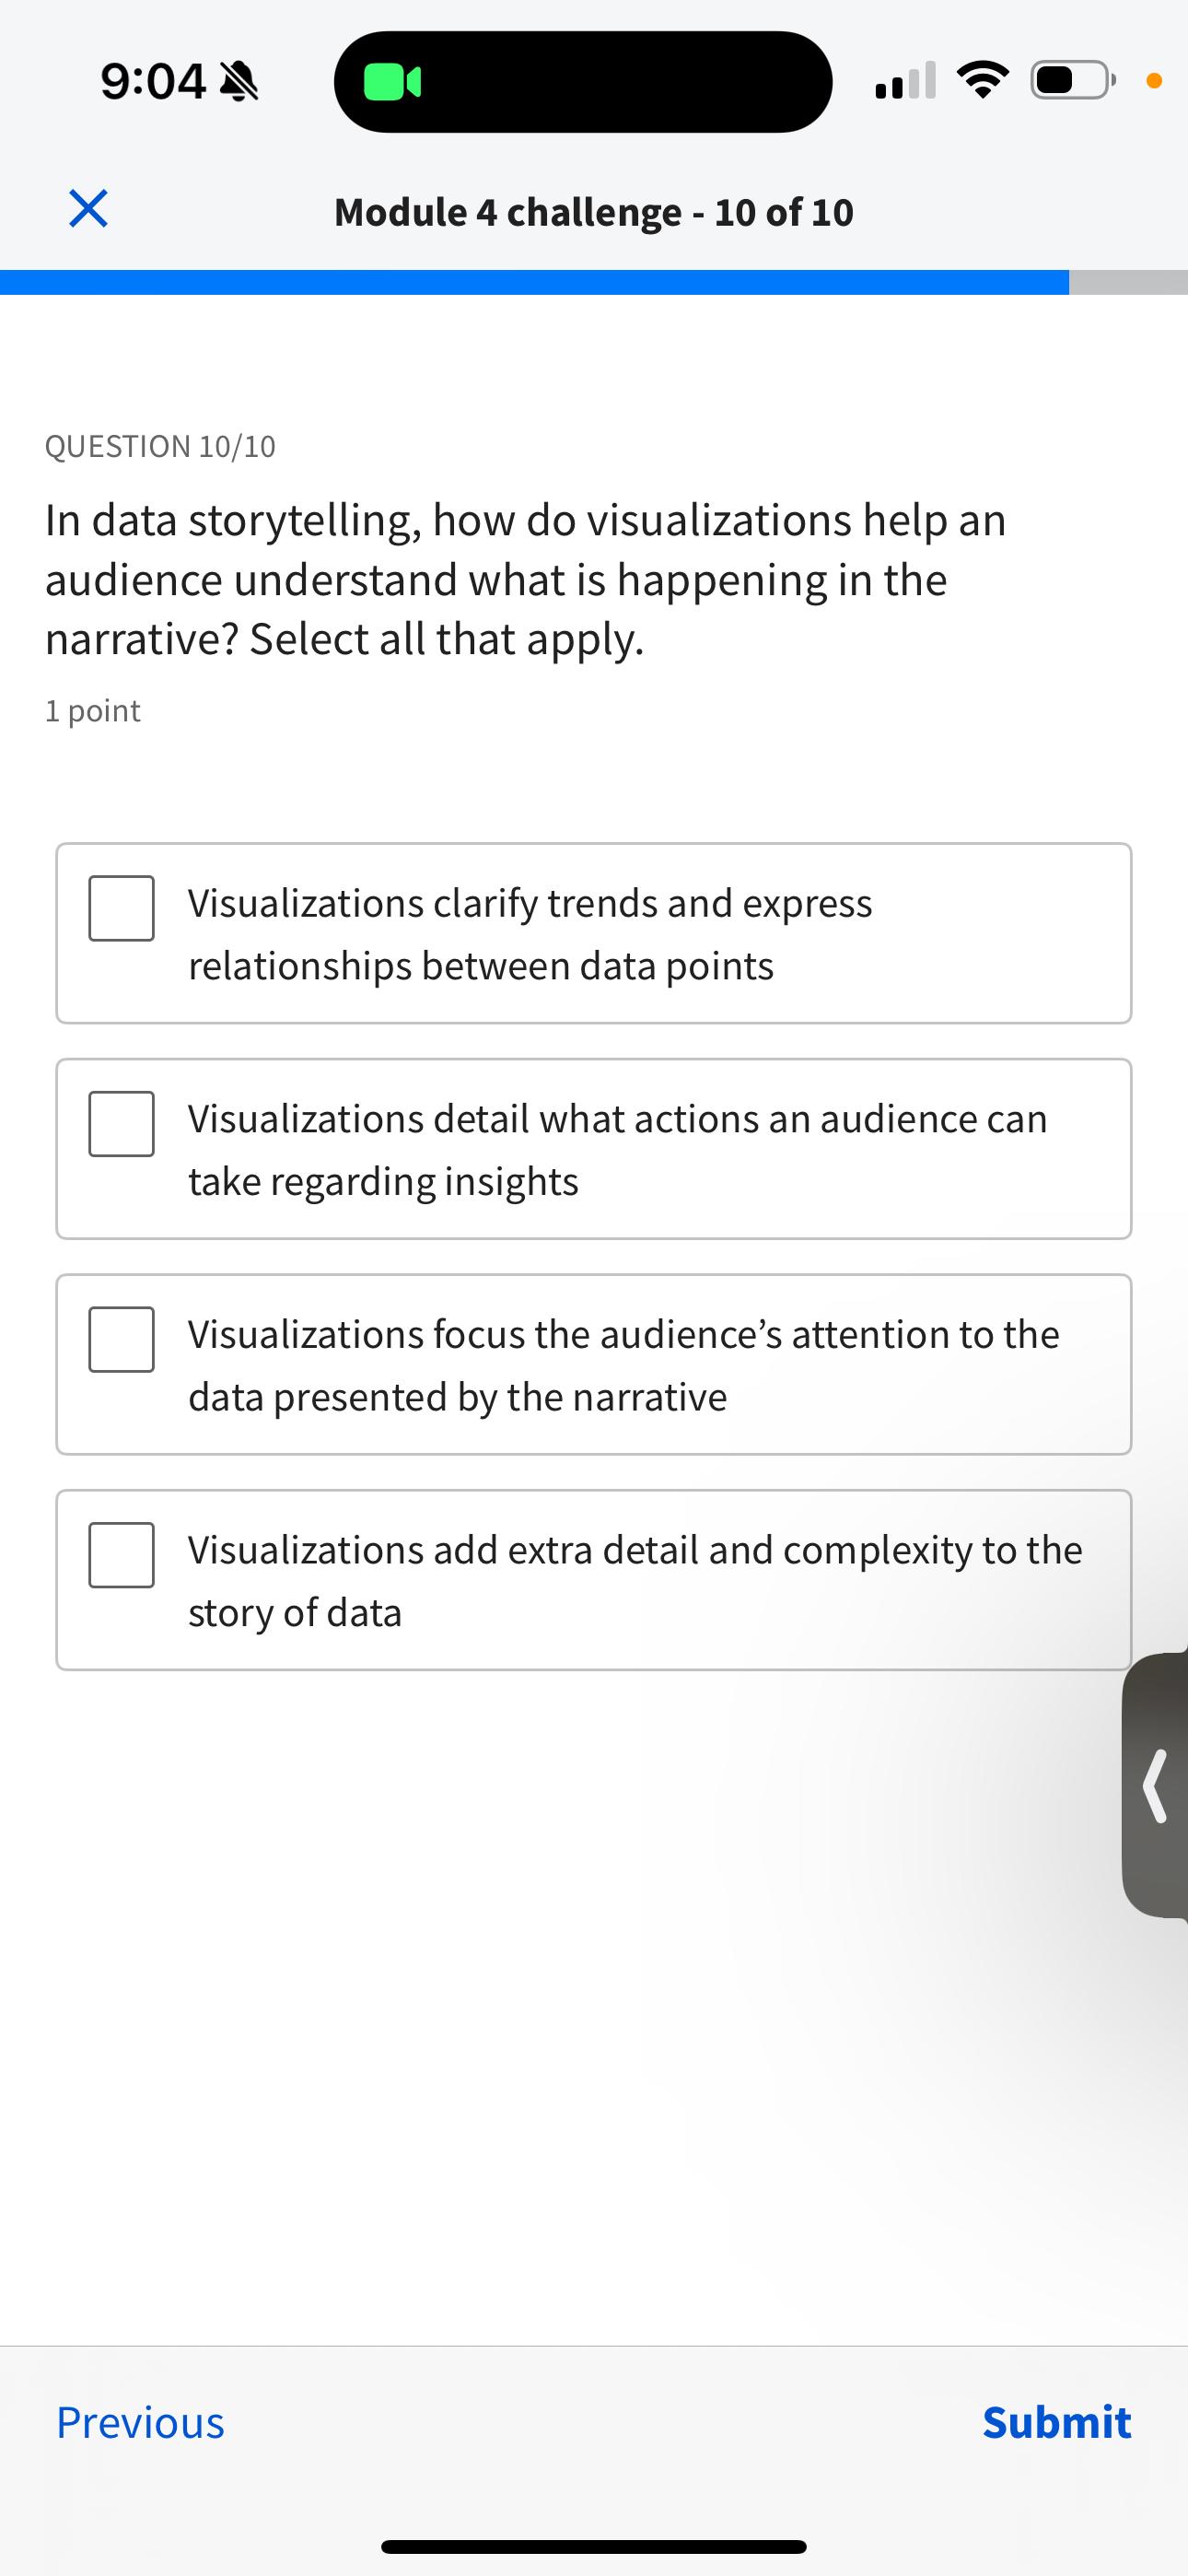1188x2576 pixels.
Task: Go to the Previous question
Action: (140, 2421)
